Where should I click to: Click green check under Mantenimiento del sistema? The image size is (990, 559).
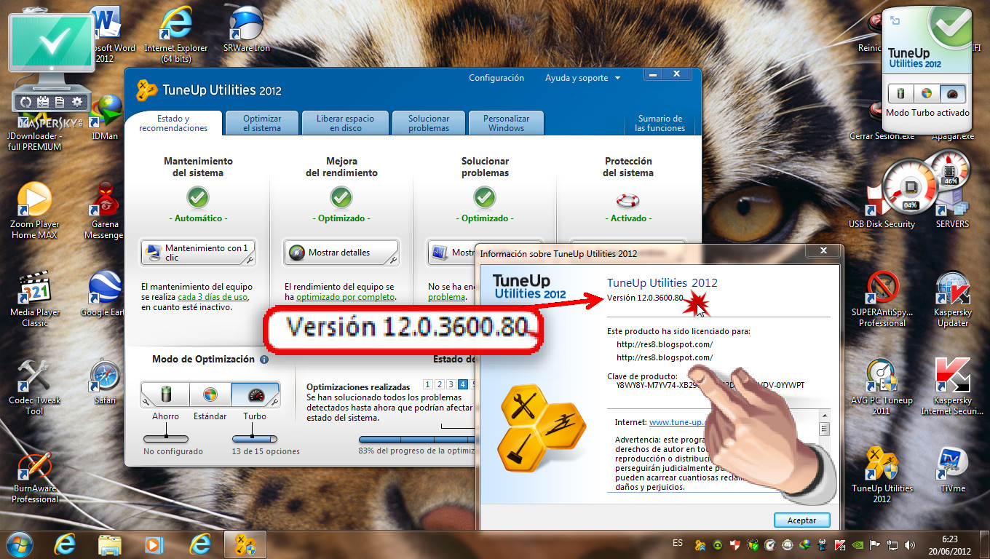(198, 197)
